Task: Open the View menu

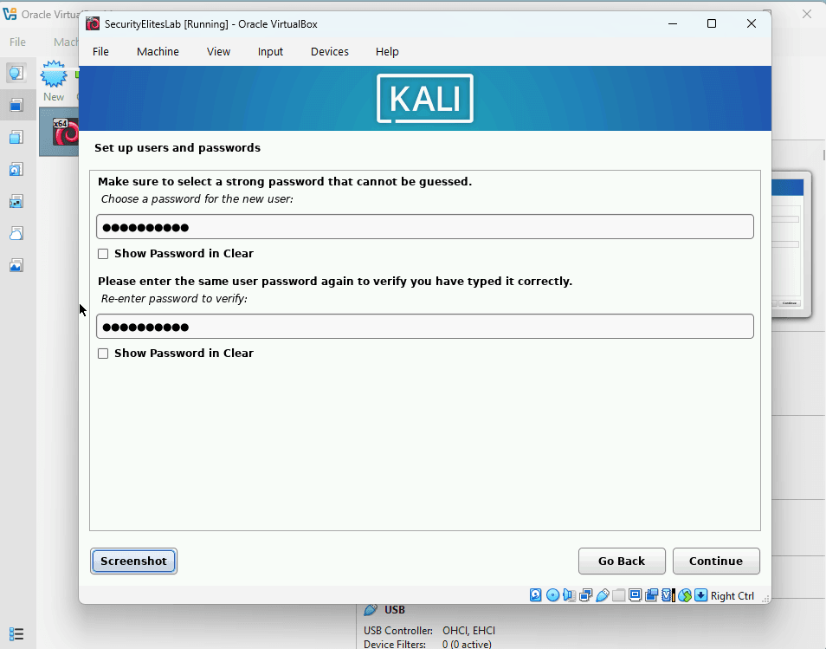Action: [218, 51]
